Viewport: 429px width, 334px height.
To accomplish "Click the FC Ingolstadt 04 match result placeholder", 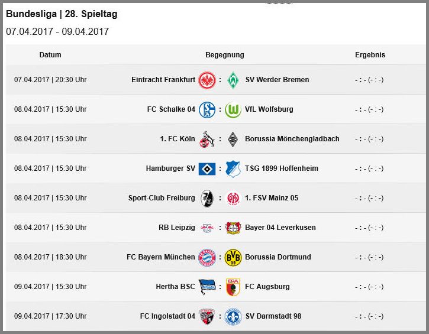I will (x=369, y=316).
